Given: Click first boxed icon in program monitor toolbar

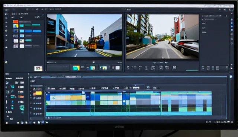Looking at the screenshot, I should [x=153, y=68].
